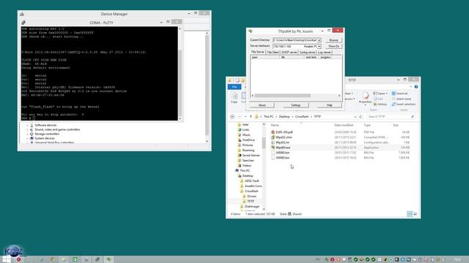Click Select all in ribbon

399,94
